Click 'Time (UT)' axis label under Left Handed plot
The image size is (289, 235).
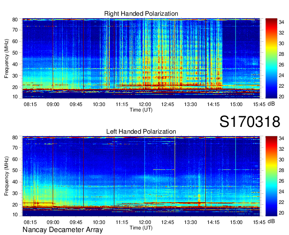click(x=141, y=228)
